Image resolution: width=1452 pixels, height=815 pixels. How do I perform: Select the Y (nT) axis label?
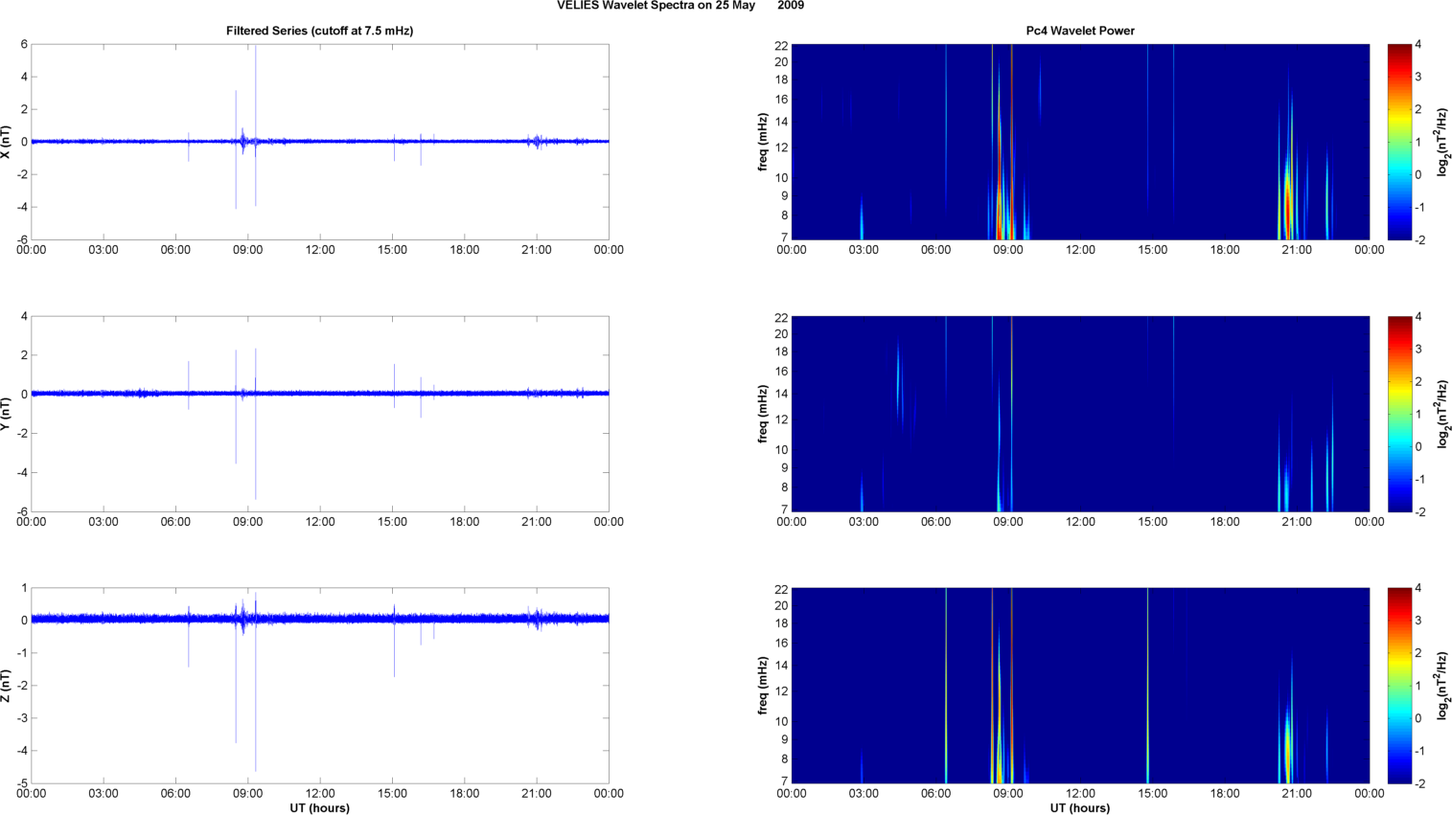pos(8,414)
